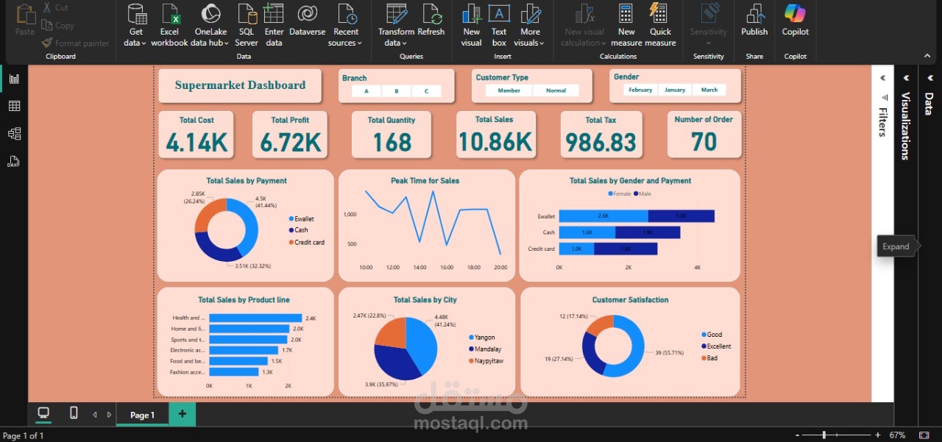Viewport: 942px width, 442px height.
Task: Expand the Data pane
Action: (929, 78)
